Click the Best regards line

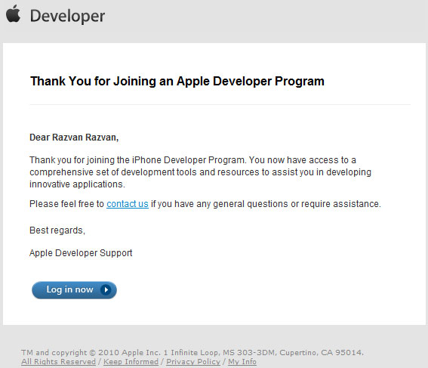point(57,230)
